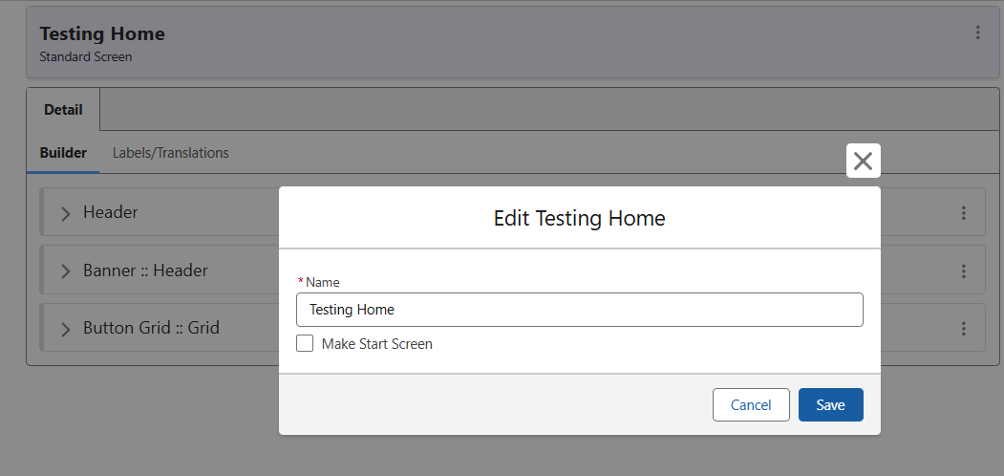Switch to the Detail tab
1004x476 pixels.
[63, 110]
